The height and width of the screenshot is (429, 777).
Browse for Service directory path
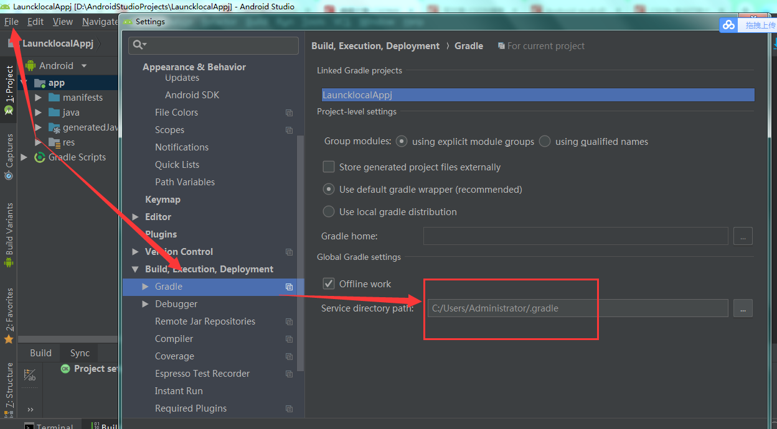[x=743, y=308]
